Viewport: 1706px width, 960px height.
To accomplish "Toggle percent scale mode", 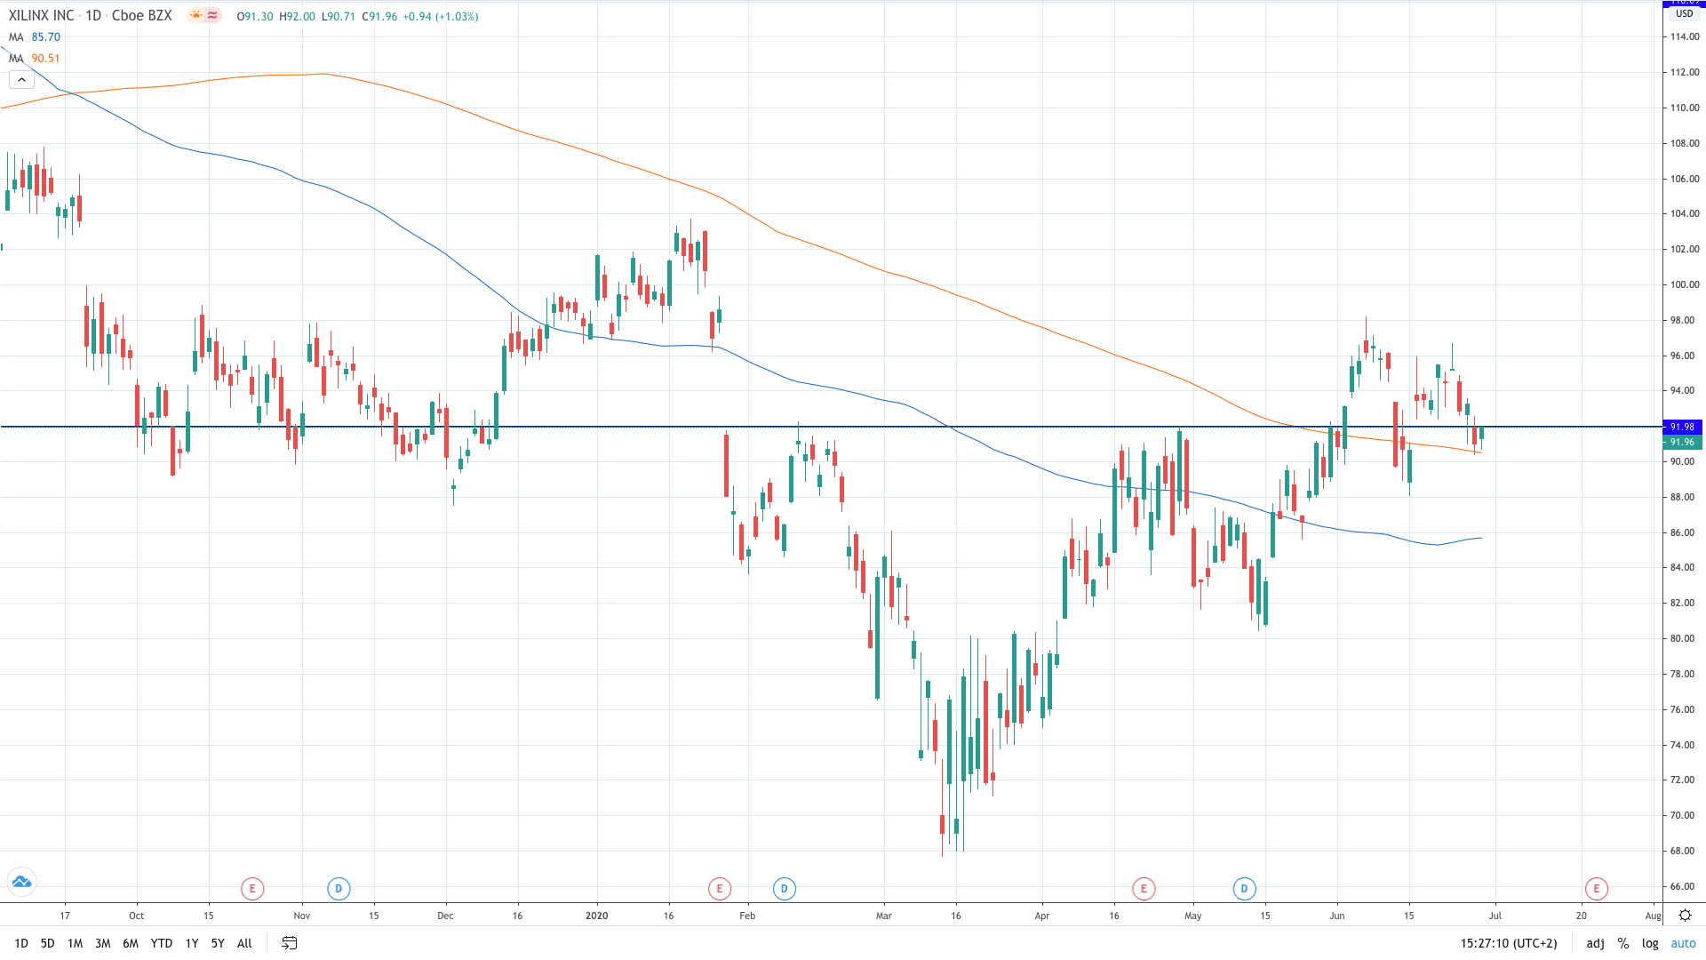I will [x=1623, y=943].
